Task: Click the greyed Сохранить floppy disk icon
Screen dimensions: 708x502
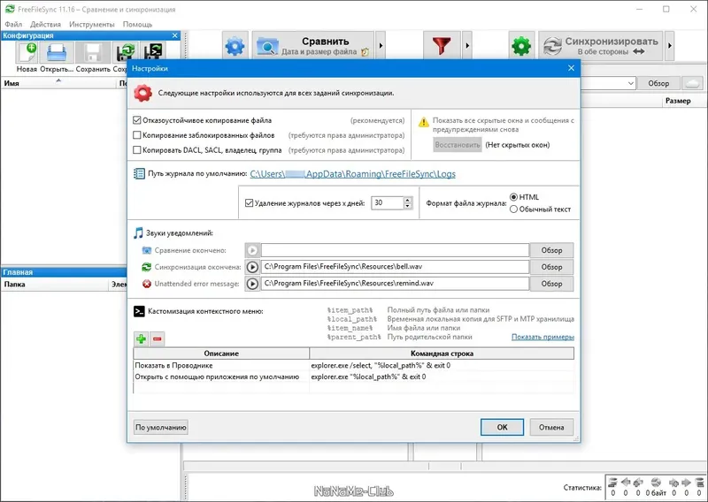Action: click(x=93, y=53)
